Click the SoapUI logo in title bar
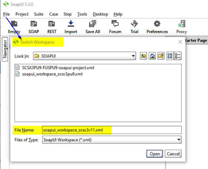208x169 pixels. pyautogui.click(x=6, y=4)
